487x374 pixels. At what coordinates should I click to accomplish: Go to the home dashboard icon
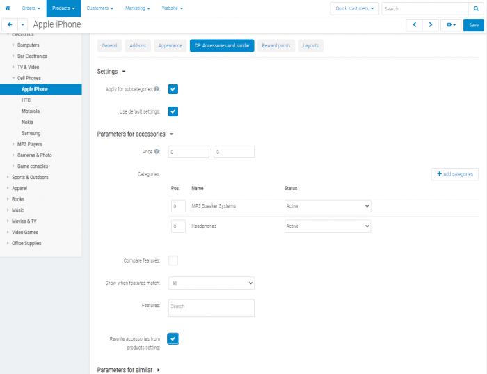tap(8, 8)
